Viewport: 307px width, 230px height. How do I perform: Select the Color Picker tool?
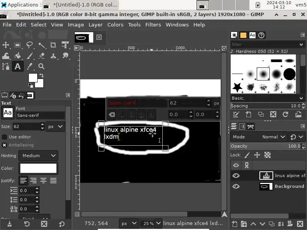(x=30, y=66)
